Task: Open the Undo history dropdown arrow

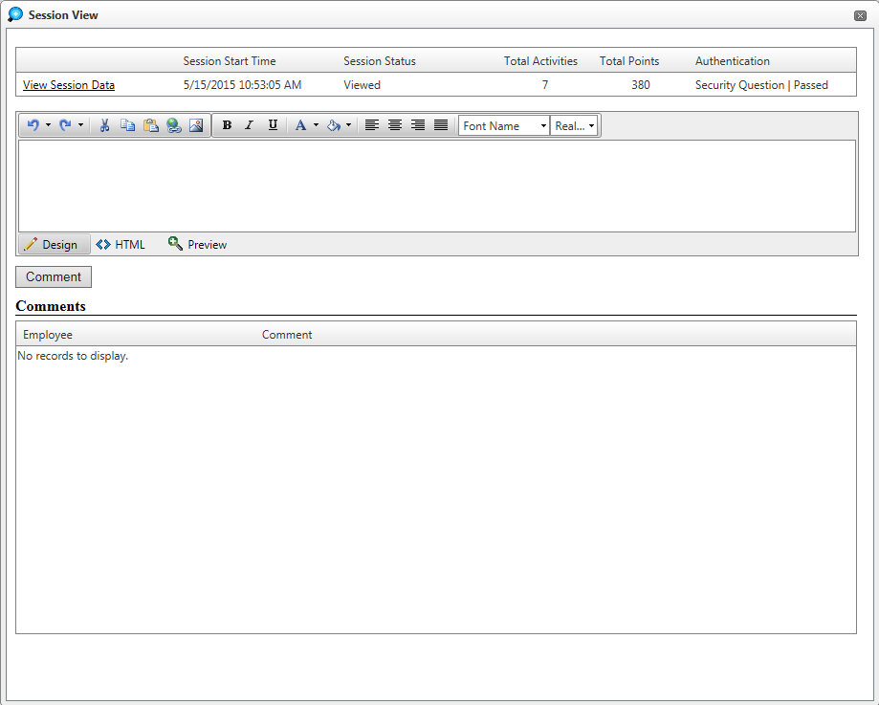Action: point(48,125)
